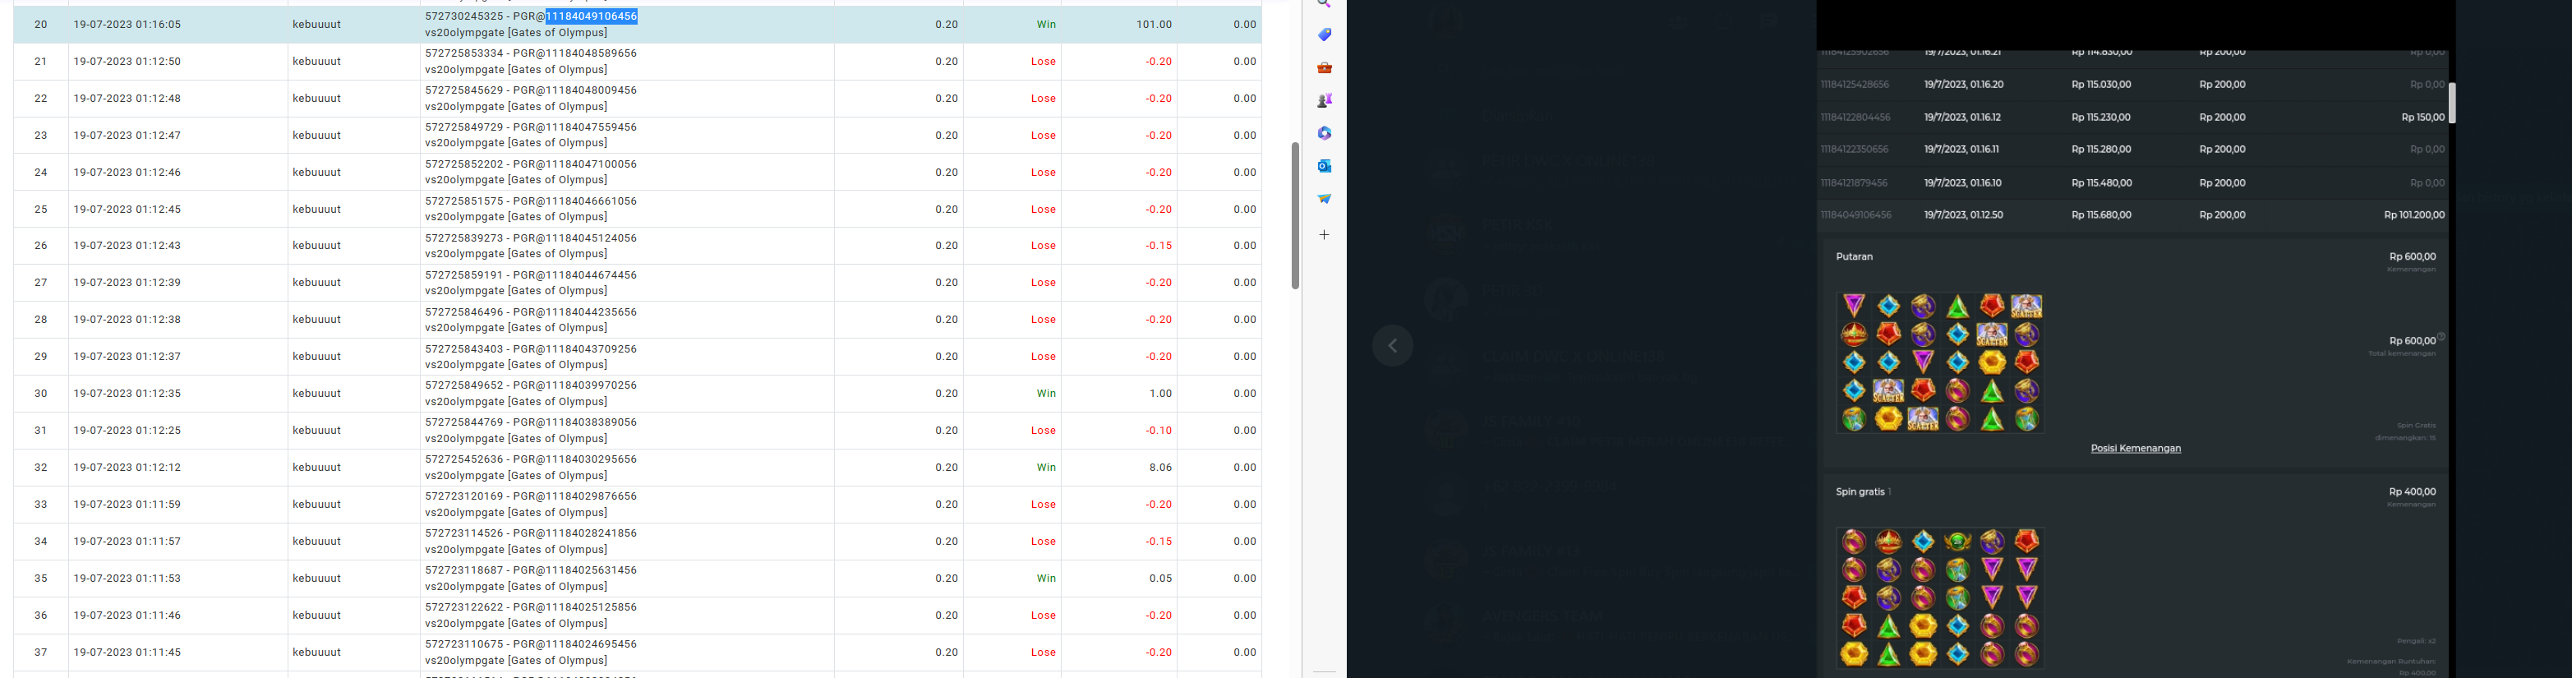The height and width of the screenshot is (678, 2572).
Task: Select date 19-07-2023 01:11:59 in row 33
Action: [x=127, y=505]
